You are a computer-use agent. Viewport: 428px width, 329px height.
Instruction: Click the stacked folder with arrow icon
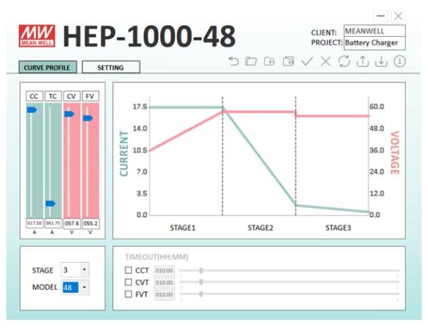tap(289, 61)
